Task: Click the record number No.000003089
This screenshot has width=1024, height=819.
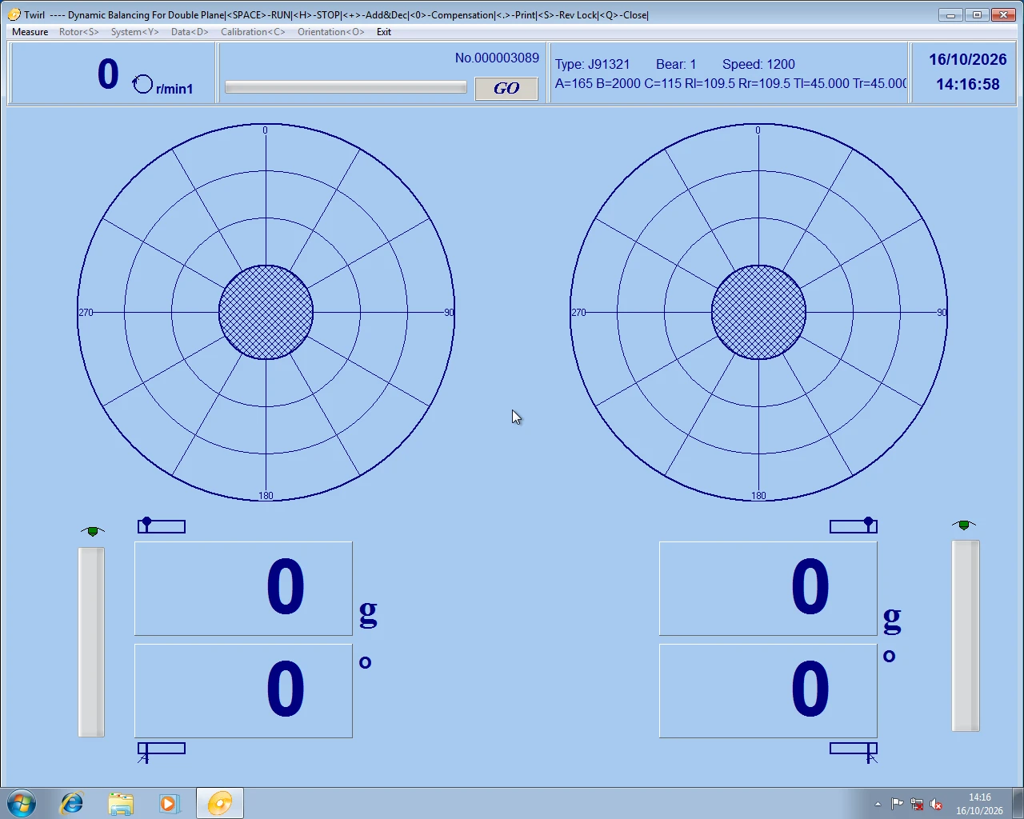Action: coord(497,58)
